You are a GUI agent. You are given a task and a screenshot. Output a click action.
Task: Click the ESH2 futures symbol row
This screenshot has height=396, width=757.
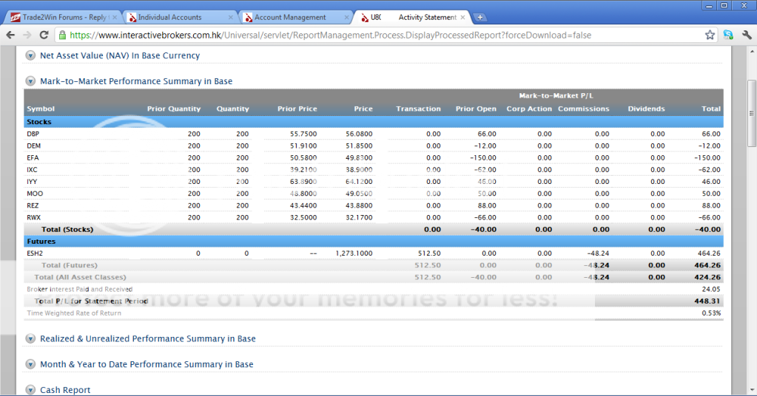click(36, 253)
